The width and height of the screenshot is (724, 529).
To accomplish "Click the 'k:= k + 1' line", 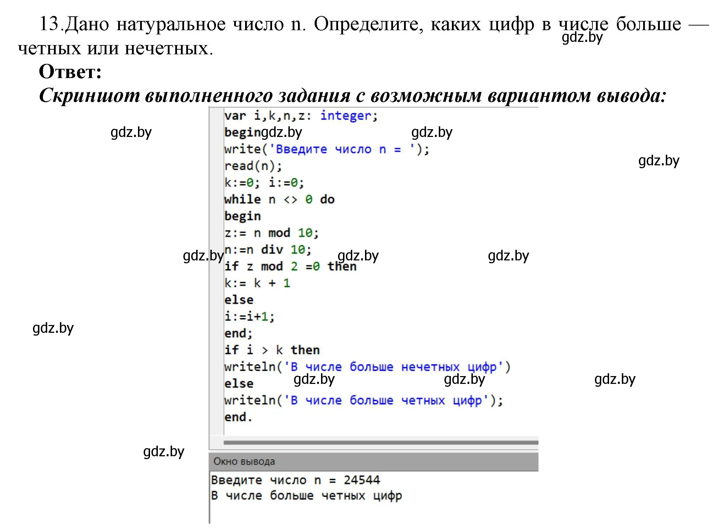I will tap(257, 283).
